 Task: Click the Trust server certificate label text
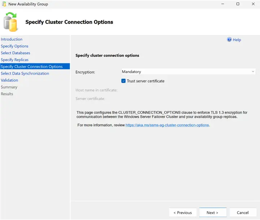pos(146,81)
